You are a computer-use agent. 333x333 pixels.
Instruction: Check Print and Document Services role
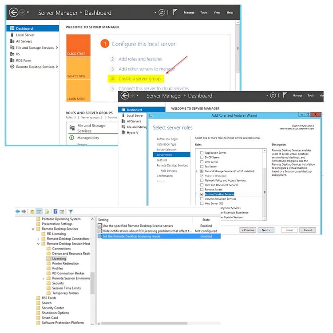click(x=202, y=185)
